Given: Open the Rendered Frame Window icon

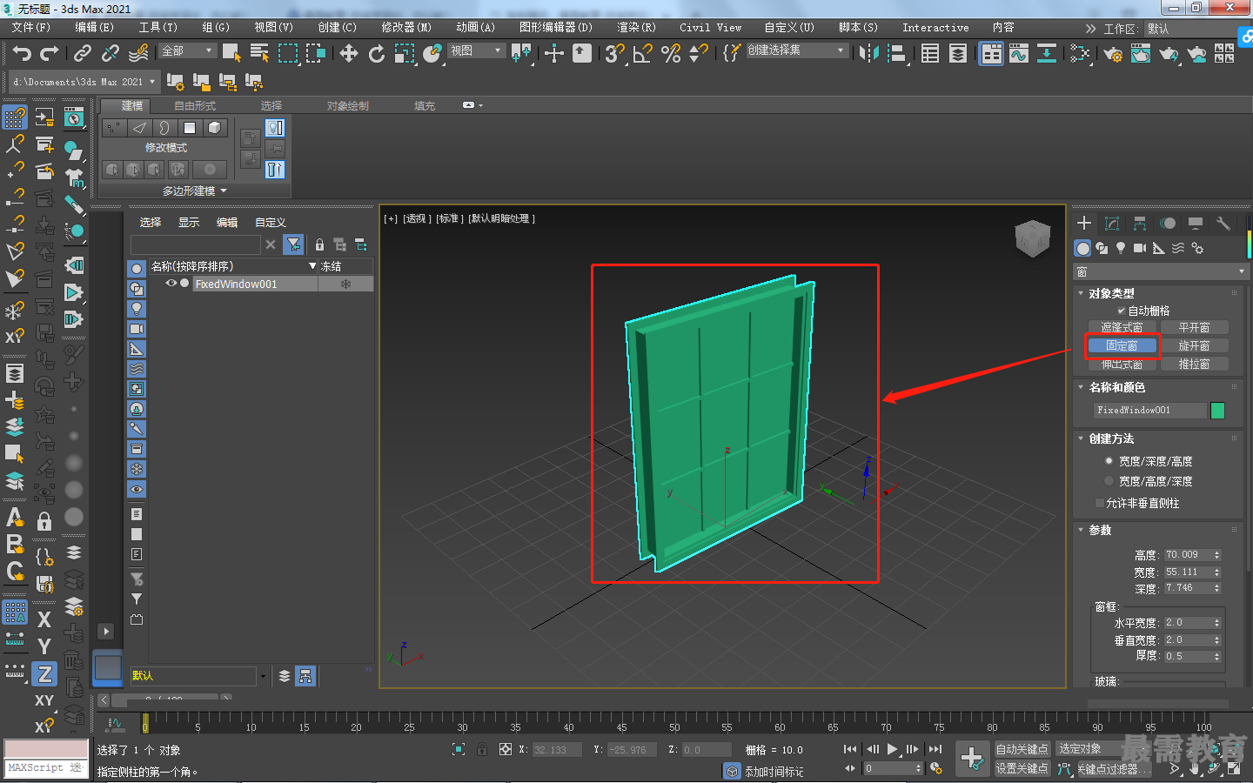Looking at the screenshot, I should pyautogui.click(x=1141, y=54).
